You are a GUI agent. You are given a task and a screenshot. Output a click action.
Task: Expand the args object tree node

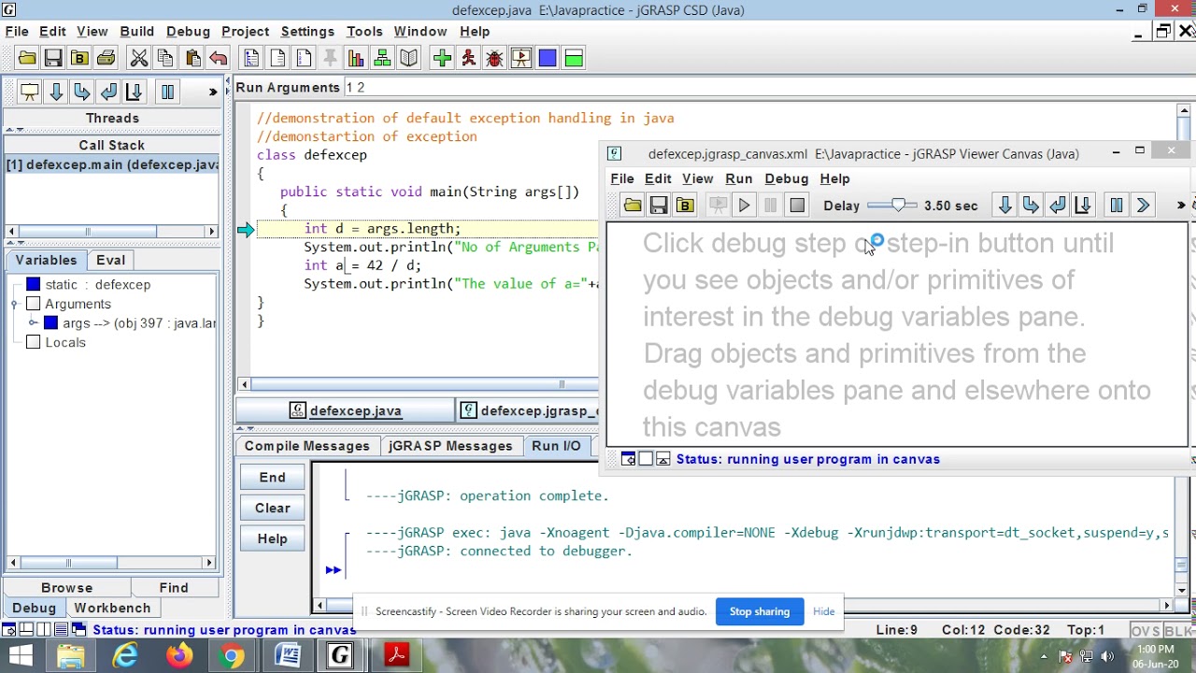point(34,322)
